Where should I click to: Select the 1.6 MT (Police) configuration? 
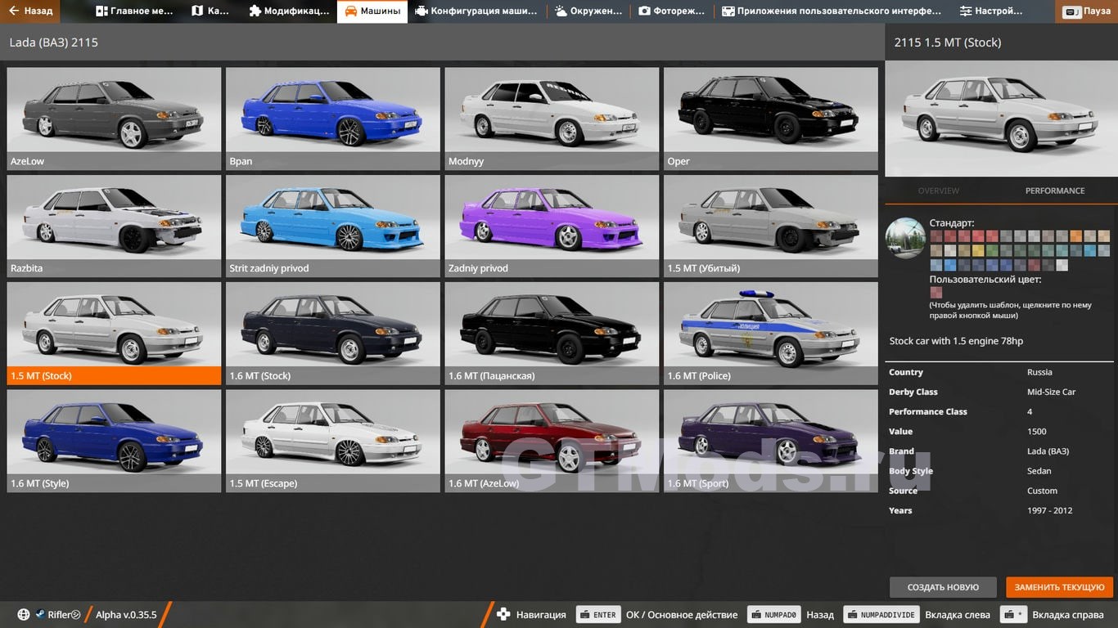click(771, 334)
